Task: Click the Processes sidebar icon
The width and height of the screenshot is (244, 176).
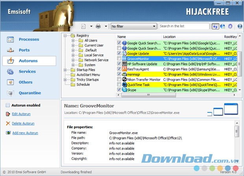Action: pyautogui.click(x=10, y=39)
